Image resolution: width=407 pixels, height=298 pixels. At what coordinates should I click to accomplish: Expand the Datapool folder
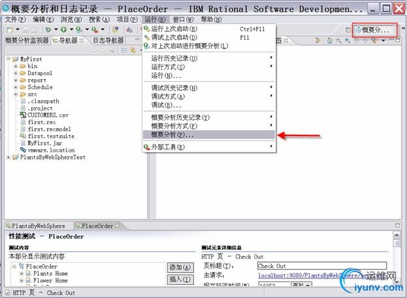click(x=16, y=73)
